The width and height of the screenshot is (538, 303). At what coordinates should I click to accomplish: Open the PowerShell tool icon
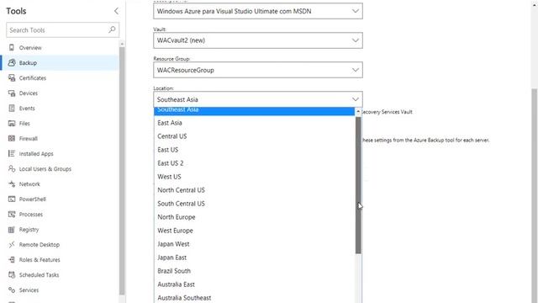(x=12, y=199)
